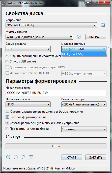Screen dimensions: 112x173
Task: Open the Метод загрузки dropdown
Action: click(39, 37)
